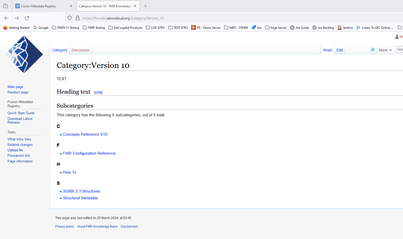Open Firefox tab list view icon
Viewport: 403px width, 239px height.
click(x=5, y=6)
